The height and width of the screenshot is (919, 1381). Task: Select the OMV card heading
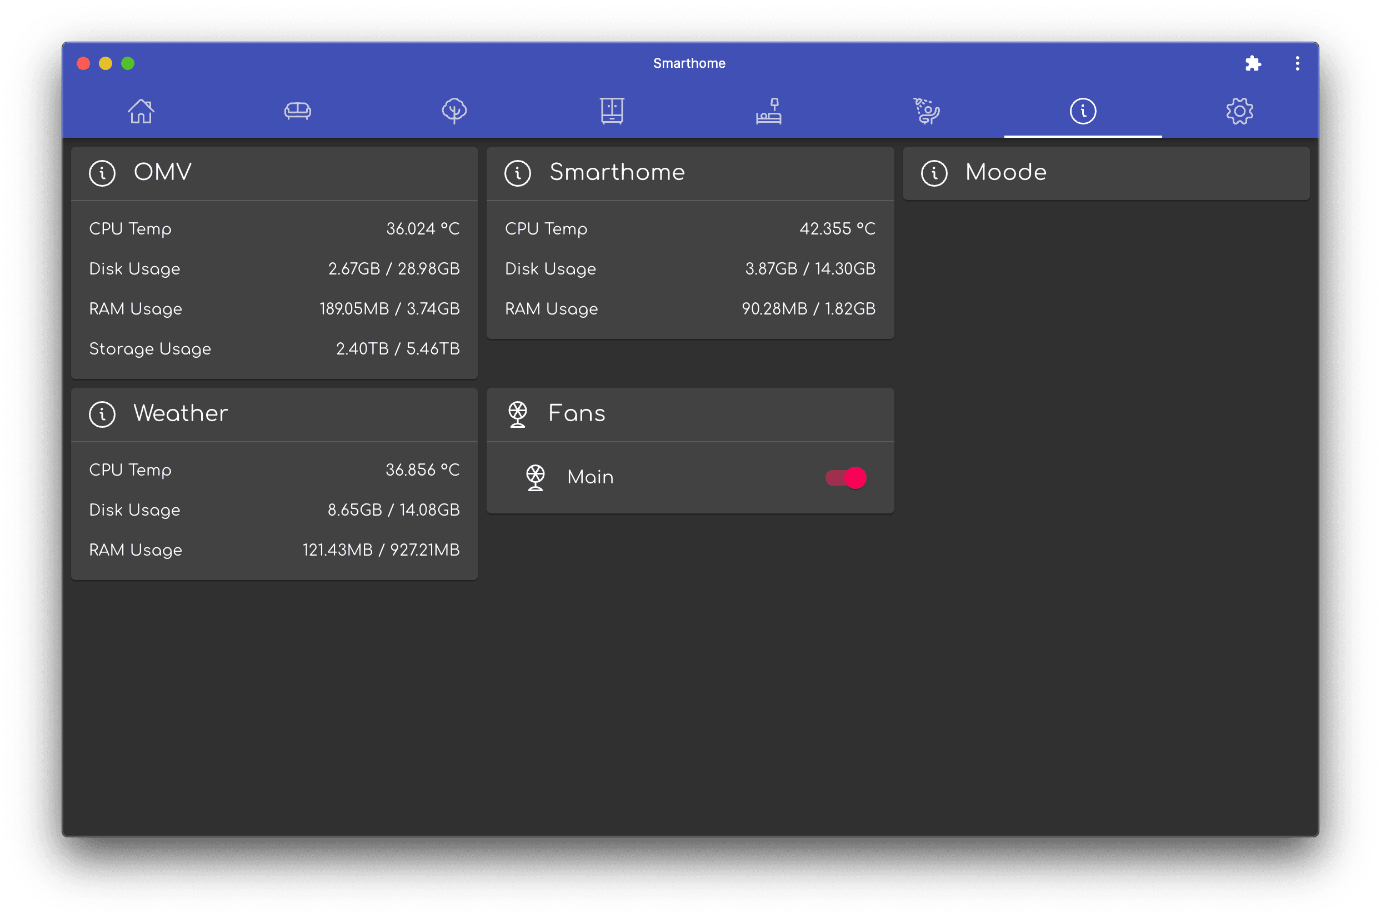(162, 172)
